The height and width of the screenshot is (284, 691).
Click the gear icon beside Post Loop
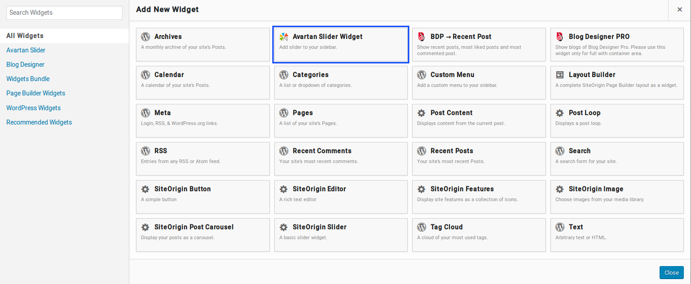click(x=560, y=113)
